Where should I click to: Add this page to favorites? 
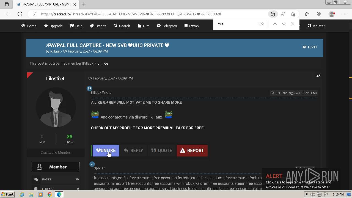(x=293, y=14)
